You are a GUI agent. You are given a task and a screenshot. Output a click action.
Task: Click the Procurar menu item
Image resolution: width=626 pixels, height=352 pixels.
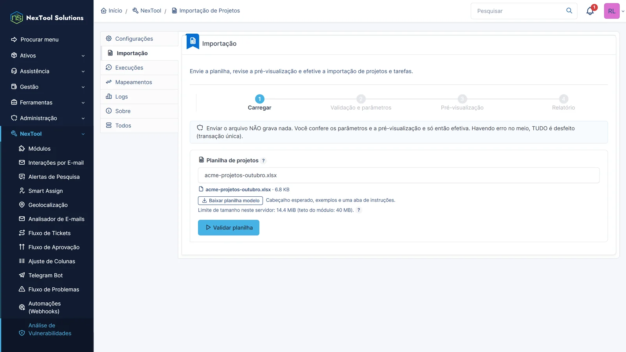(x=35, y=40)
